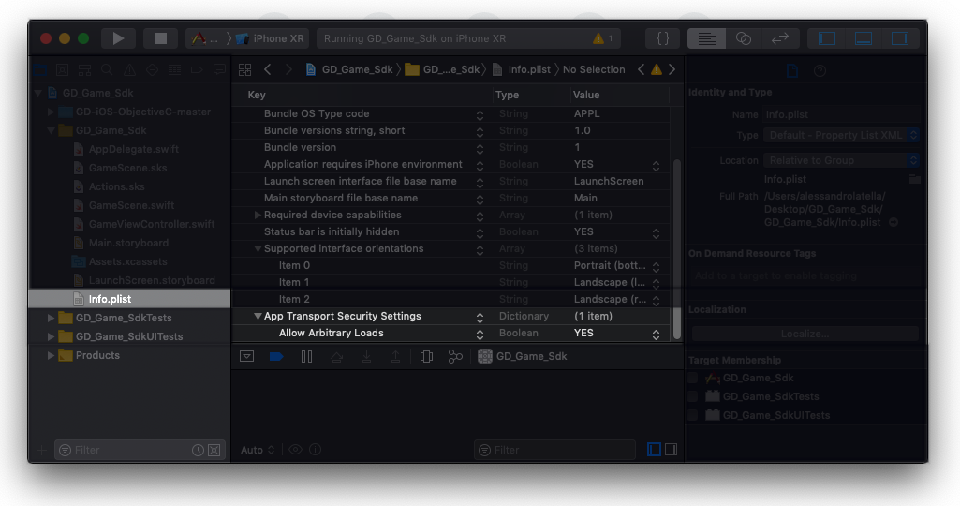Open Debug Memory Graph button
Viewport: 960px width, 506px height.
pyautogui.click(x=455, y=356)
